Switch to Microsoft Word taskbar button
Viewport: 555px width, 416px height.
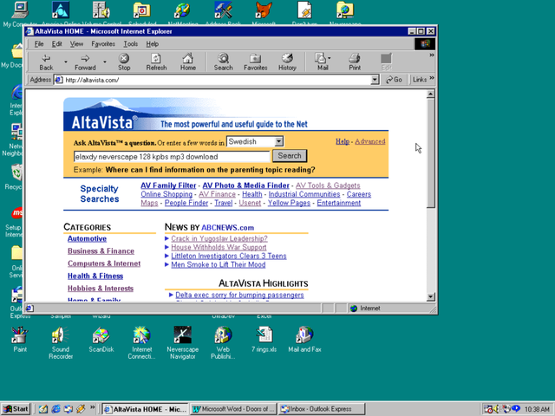click(233, 409)
